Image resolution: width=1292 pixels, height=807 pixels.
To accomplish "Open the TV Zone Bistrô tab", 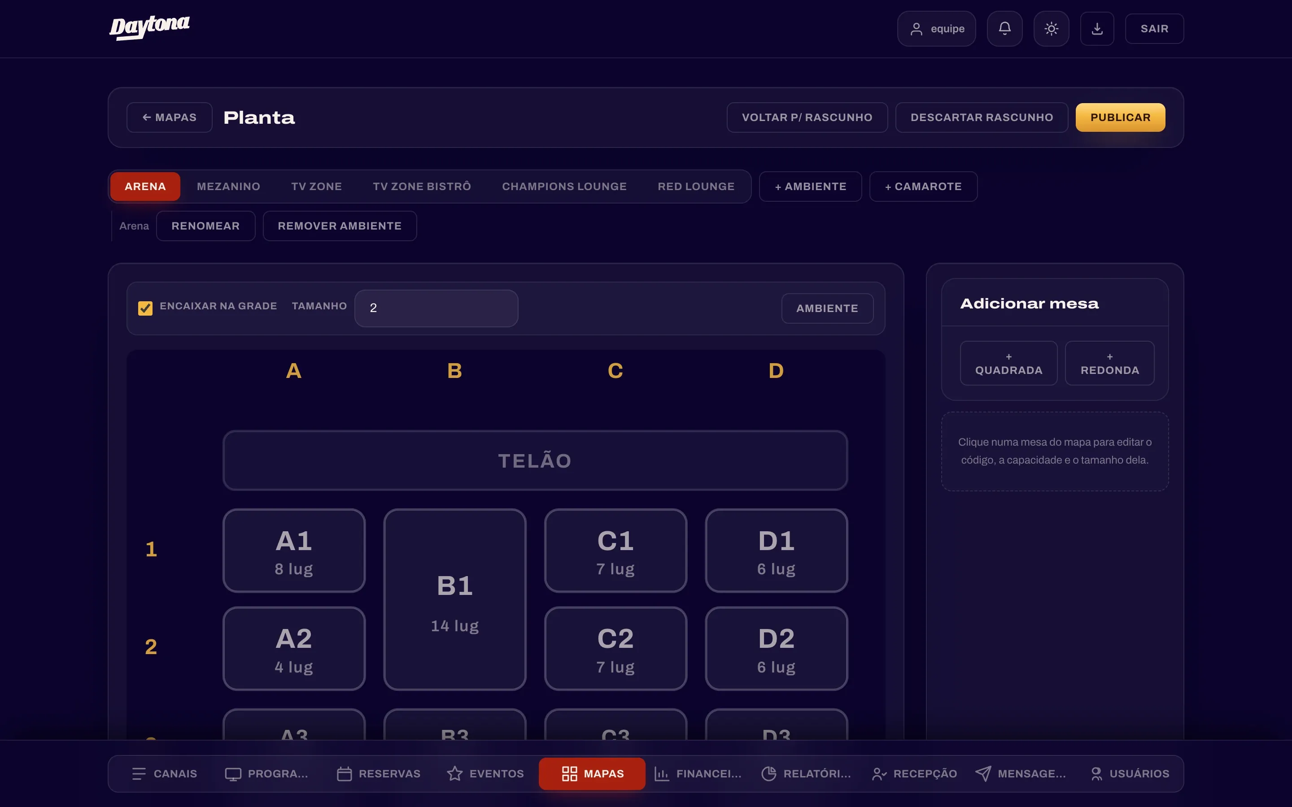I will click(x=422, y=186).
